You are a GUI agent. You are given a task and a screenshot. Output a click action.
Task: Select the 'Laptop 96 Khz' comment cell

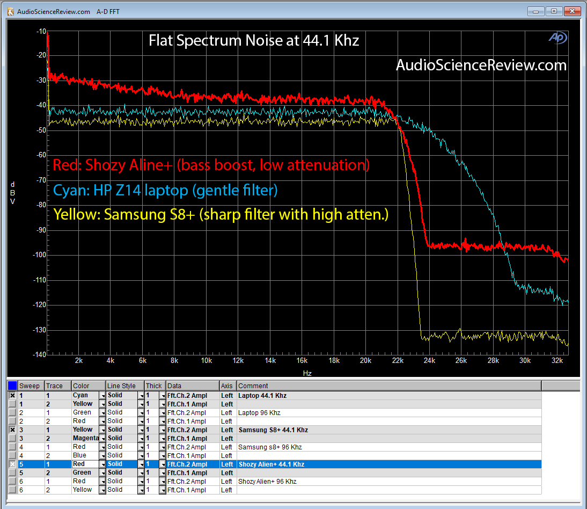(x=389, y=413)
